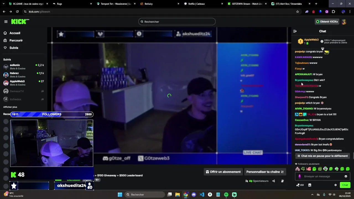Show hidden system tray icons
354x199 pixels.
(x=312, y=195)
